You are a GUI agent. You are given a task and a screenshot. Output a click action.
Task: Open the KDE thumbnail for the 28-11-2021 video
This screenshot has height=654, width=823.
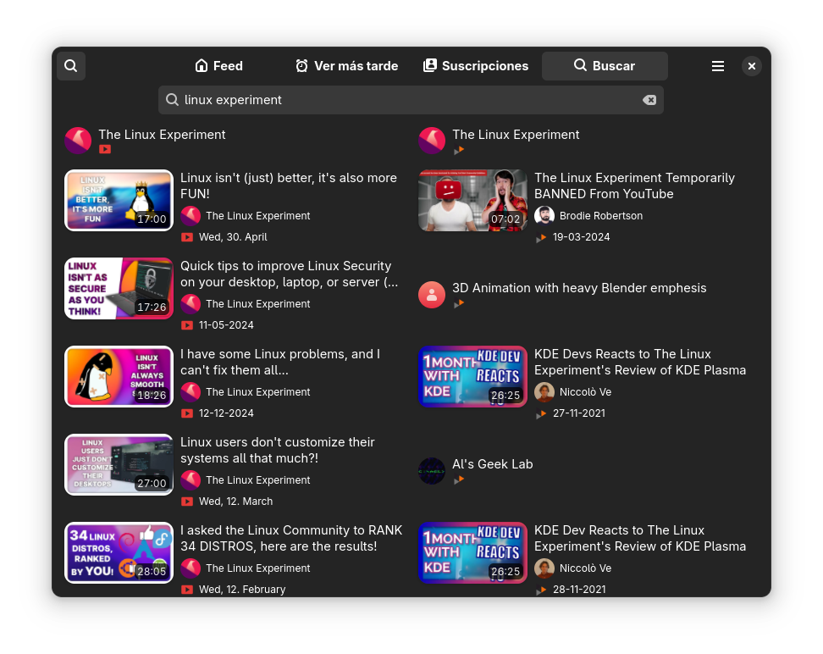point(472,552)
